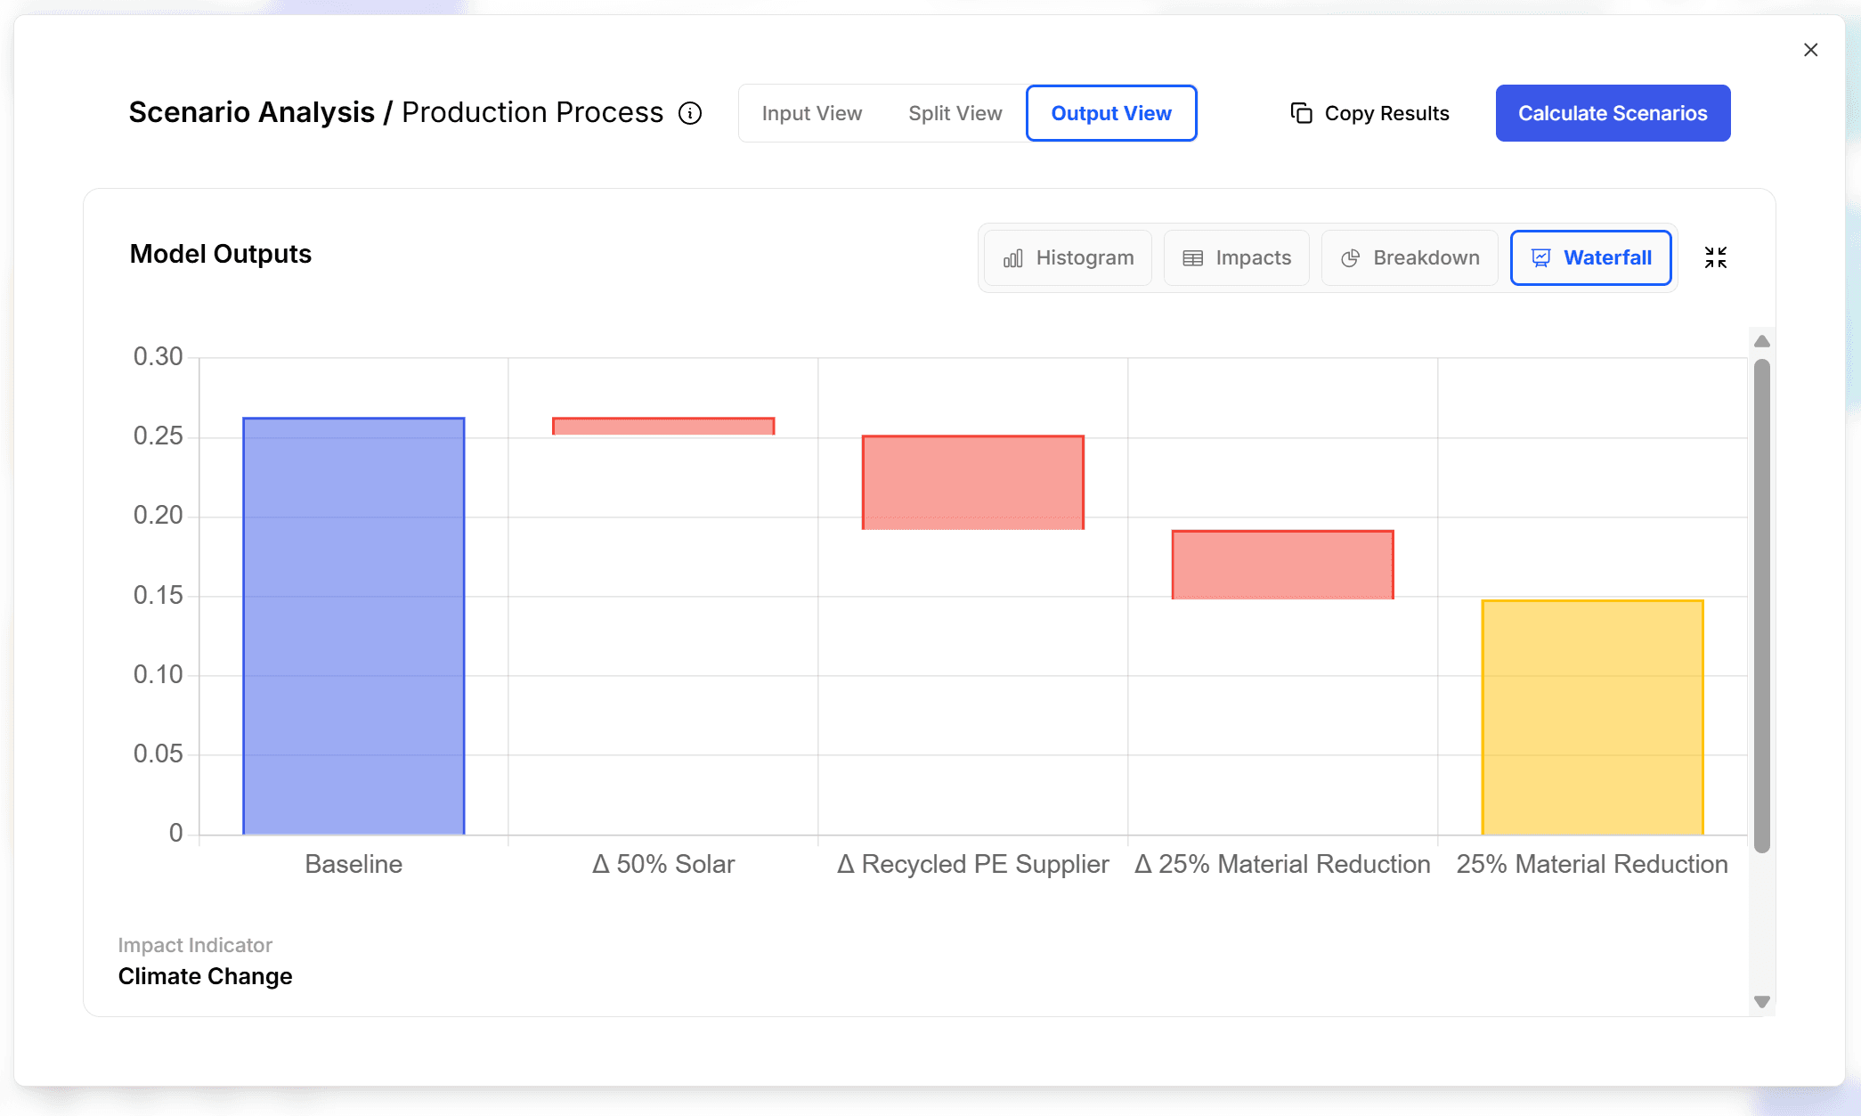This screenshot has height=1116, width=1861.
Task: Select the Waterfall chart icon
Action: pyautogui.click(x=1540, y=257)
